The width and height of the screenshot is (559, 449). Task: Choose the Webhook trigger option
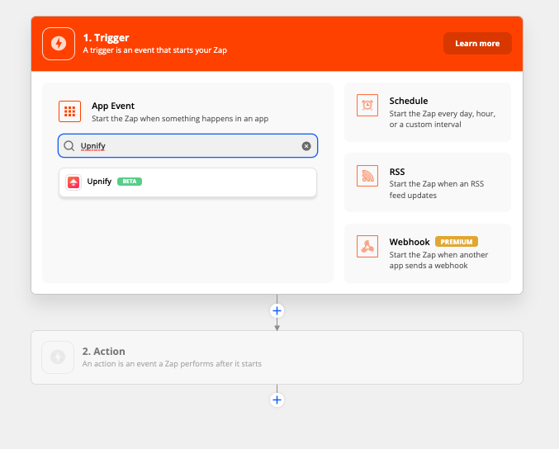(x=428, y=253)
